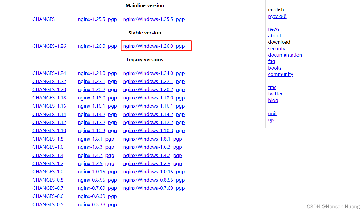Screen dimensions: 364x212
Task: Download nginx/Windows-1.0.15
Action: tap(148, 172)
